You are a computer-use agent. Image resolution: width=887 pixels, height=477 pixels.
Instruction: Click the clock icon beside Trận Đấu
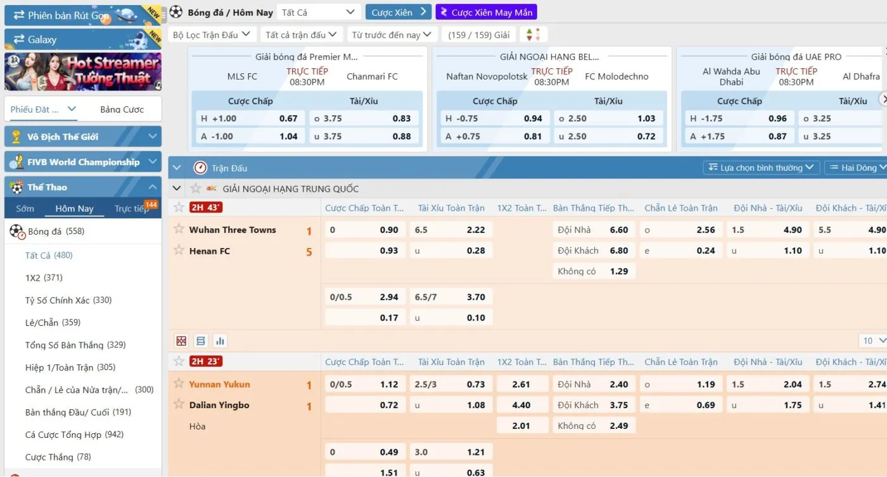tap(200, 168)
